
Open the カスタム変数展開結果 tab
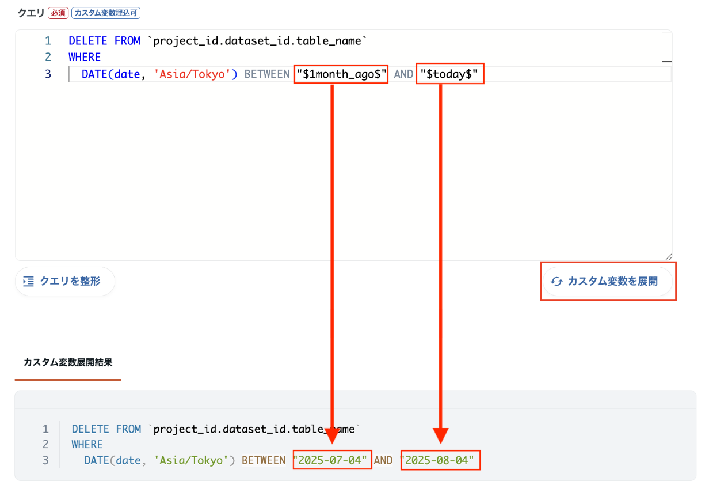[x=68, y=362]
